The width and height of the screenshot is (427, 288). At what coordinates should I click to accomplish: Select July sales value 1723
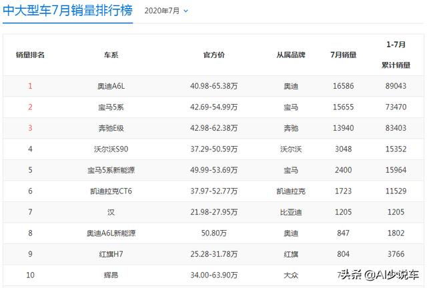coord(343,191)
